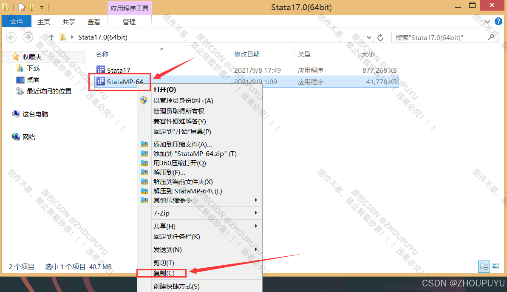Open the quick access toolbar dropdown arrow
This screenshot has height=292, width=507.
pyautogui.click(x=42, y=7)
